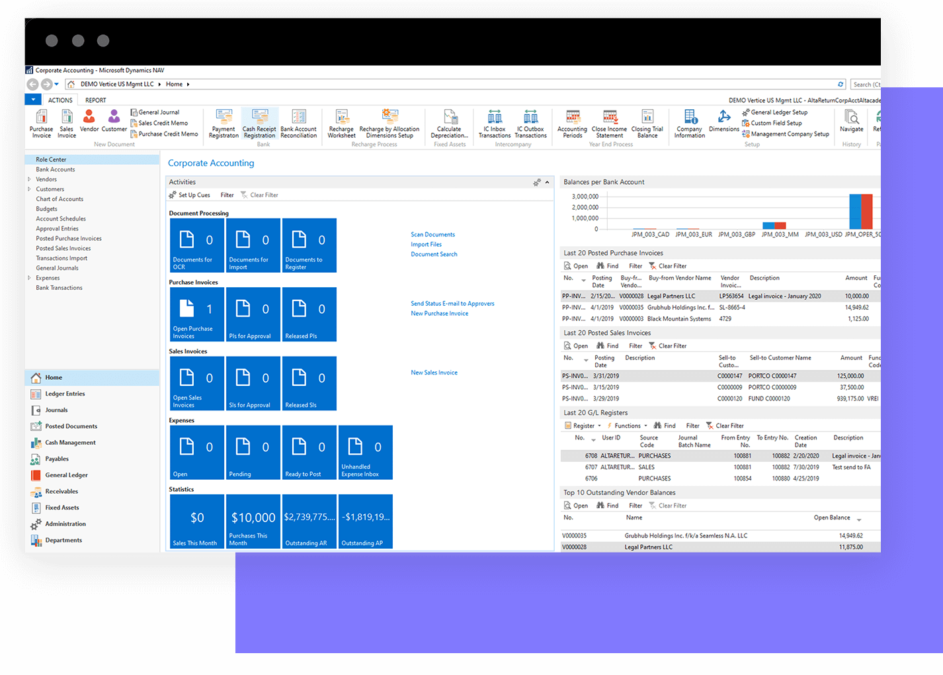The image size is (943, 675).
Task: Open IC Outbox Transactions
Action: point(530,124)
